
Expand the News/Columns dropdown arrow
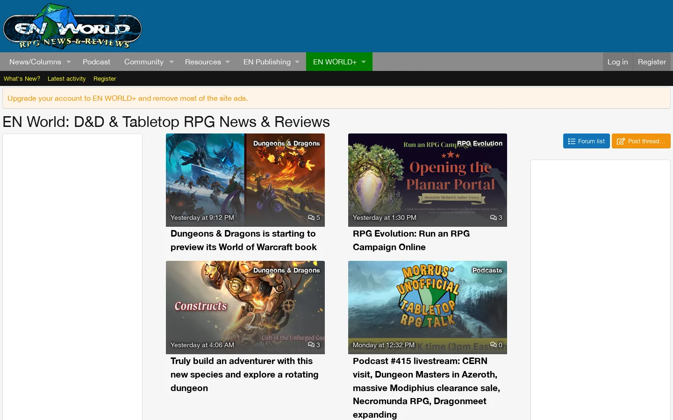coord(69,62)
